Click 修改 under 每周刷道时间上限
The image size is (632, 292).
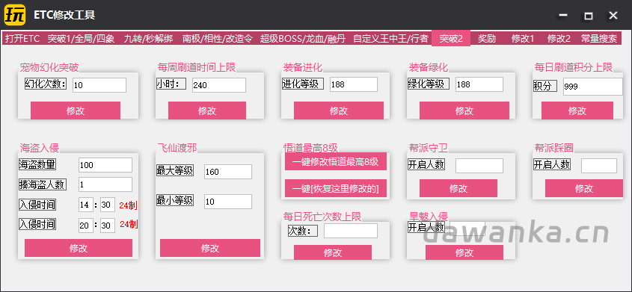click(x=207, y=111)
